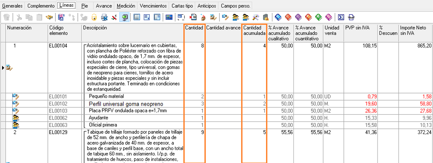This screenshot has width=433, height=163.
Task: Click the Pequeño material description cell
Action: [x=133, y=96]
